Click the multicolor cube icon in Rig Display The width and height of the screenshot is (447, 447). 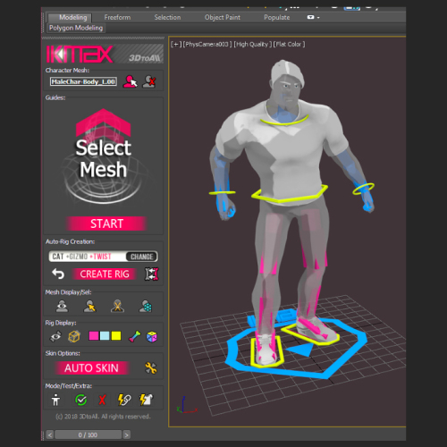pyautogui.click(x=152, y=337)
